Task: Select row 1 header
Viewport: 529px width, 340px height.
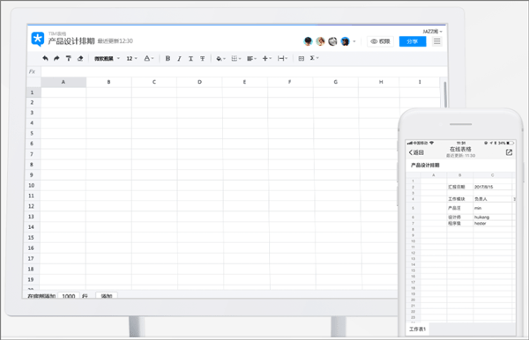Action: pyautogui.click(x=33, y=92)
